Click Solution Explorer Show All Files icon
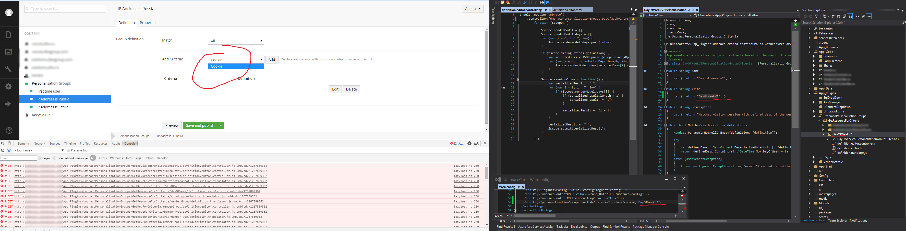This screenshot has height=231, width=906. (850, 17)
